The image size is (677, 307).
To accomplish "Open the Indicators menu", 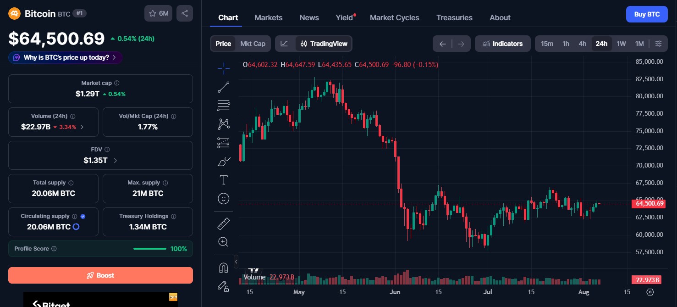I will pos(503,44).
